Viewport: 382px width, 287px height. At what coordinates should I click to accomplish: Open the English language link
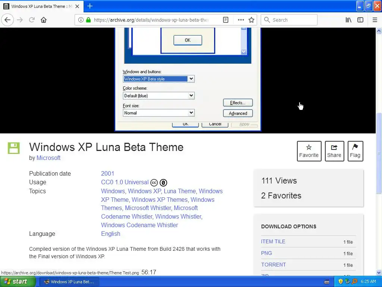110,234
